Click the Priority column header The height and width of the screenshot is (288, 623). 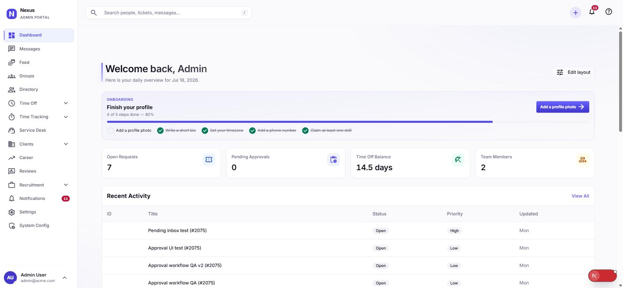point(455,214)
